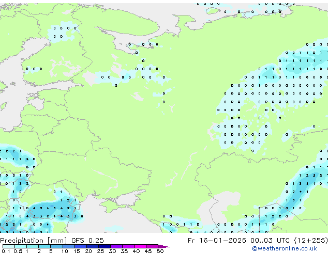Click the "10" legend scale label
The width and height of the screenshot is (328, 253).
coord(65,251)
